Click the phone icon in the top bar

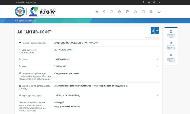pyautogui.click(x=159, y=2)
